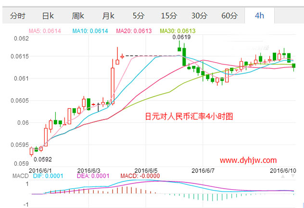Open the 日k daily candlestick tab
The width and height of the screenshot is (304, 208).
click(x=48, y=16)
